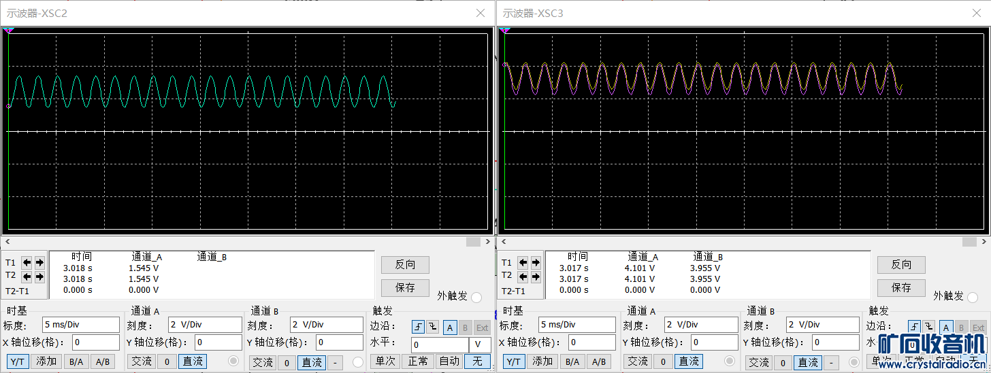
Task: Move cursor T1 right in XSC3 window
Action: [536, 262]
